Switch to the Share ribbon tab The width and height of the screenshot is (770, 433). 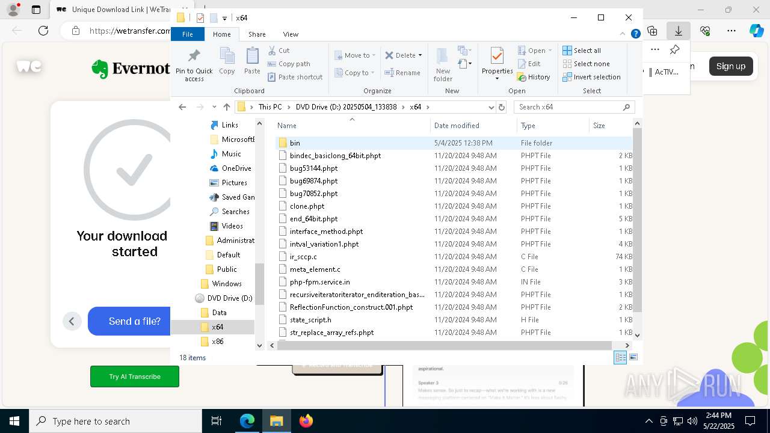pyautogui.click(x=257, y=34)
